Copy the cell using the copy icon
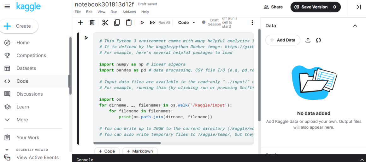The image size is (366, 162). coord(117,23)
